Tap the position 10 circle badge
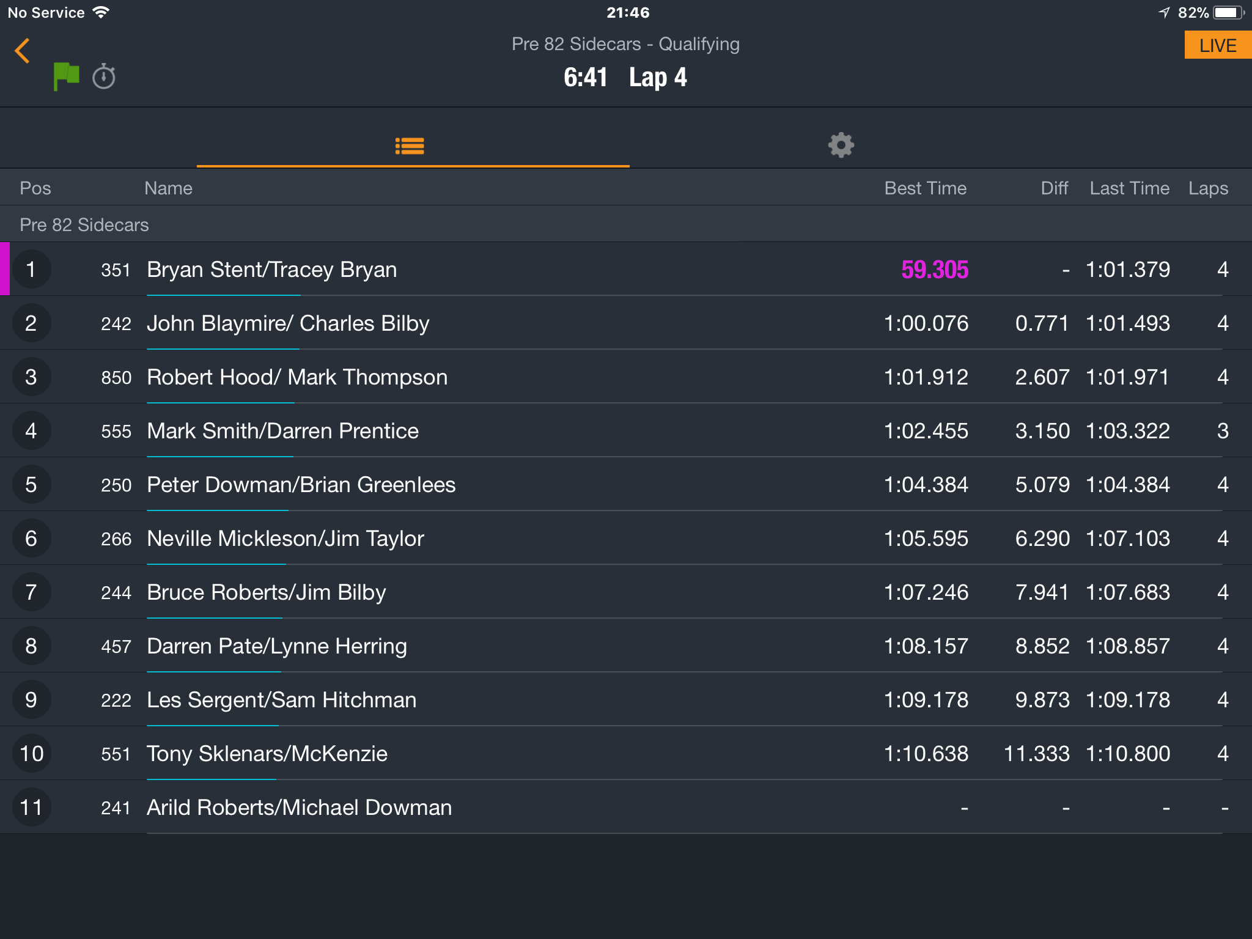Viewport: 1252px width, 939px height. 31,754
